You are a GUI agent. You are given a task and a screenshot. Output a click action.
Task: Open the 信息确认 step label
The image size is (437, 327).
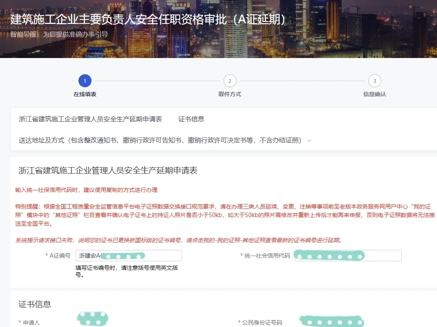374,94
